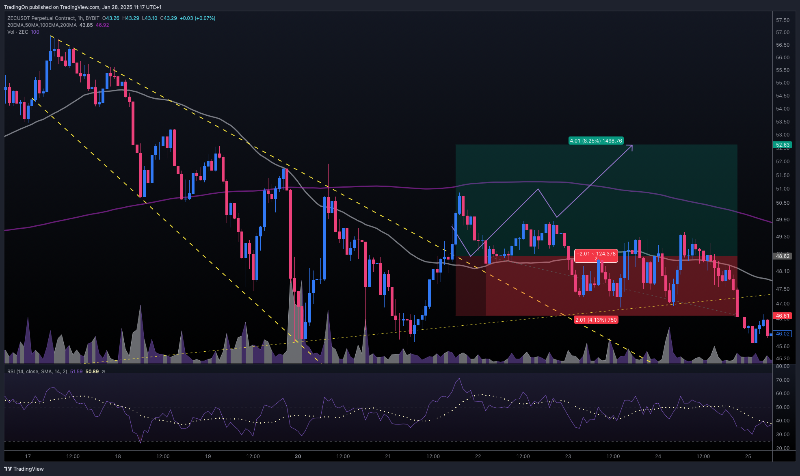The width and height of the screenshot is (800, 476).
Task: Click the 20.00 RSI axis label
Action: pos(783,448)
